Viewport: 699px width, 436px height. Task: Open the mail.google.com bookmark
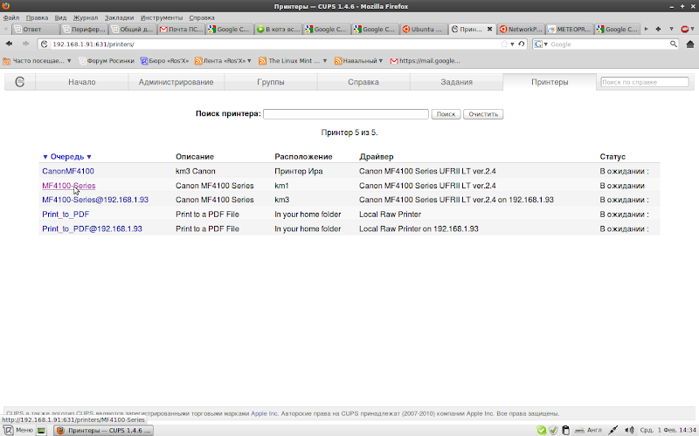pos(425,61)
